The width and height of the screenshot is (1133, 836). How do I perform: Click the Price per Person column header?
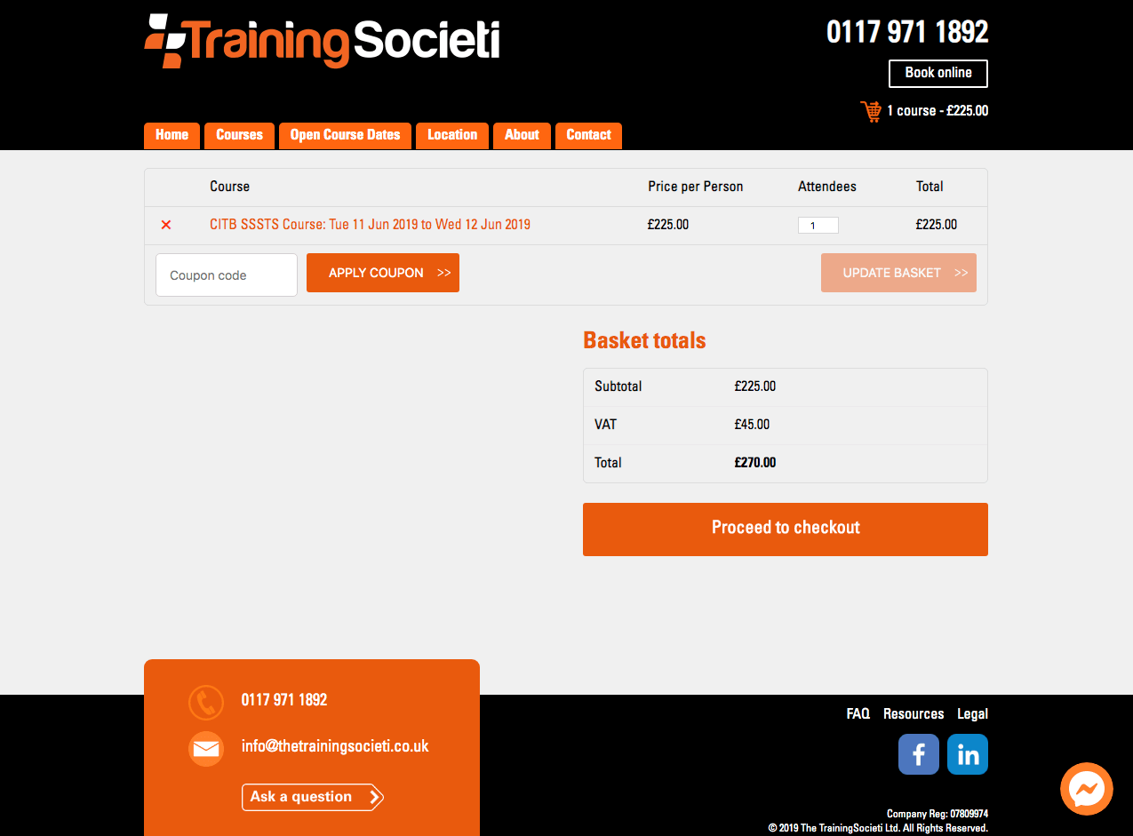coord(696,187)
